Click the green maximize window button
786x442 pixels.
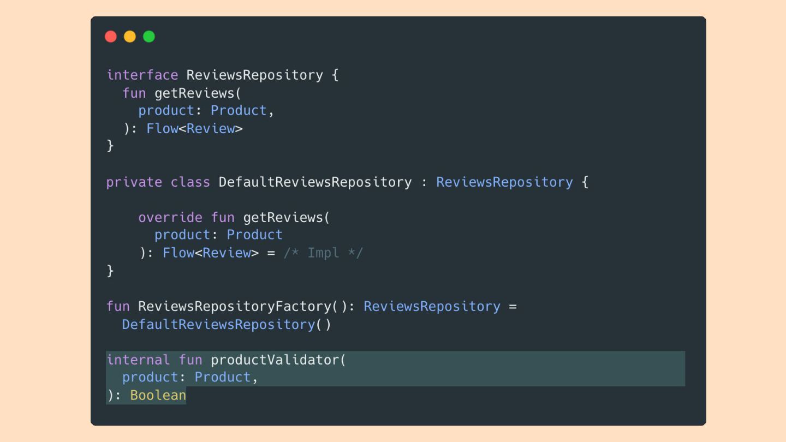(x=149, y=37)
